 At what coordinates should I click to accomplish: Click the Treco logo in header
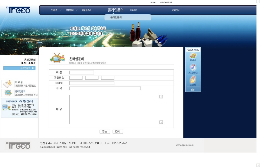click(18, 10)
